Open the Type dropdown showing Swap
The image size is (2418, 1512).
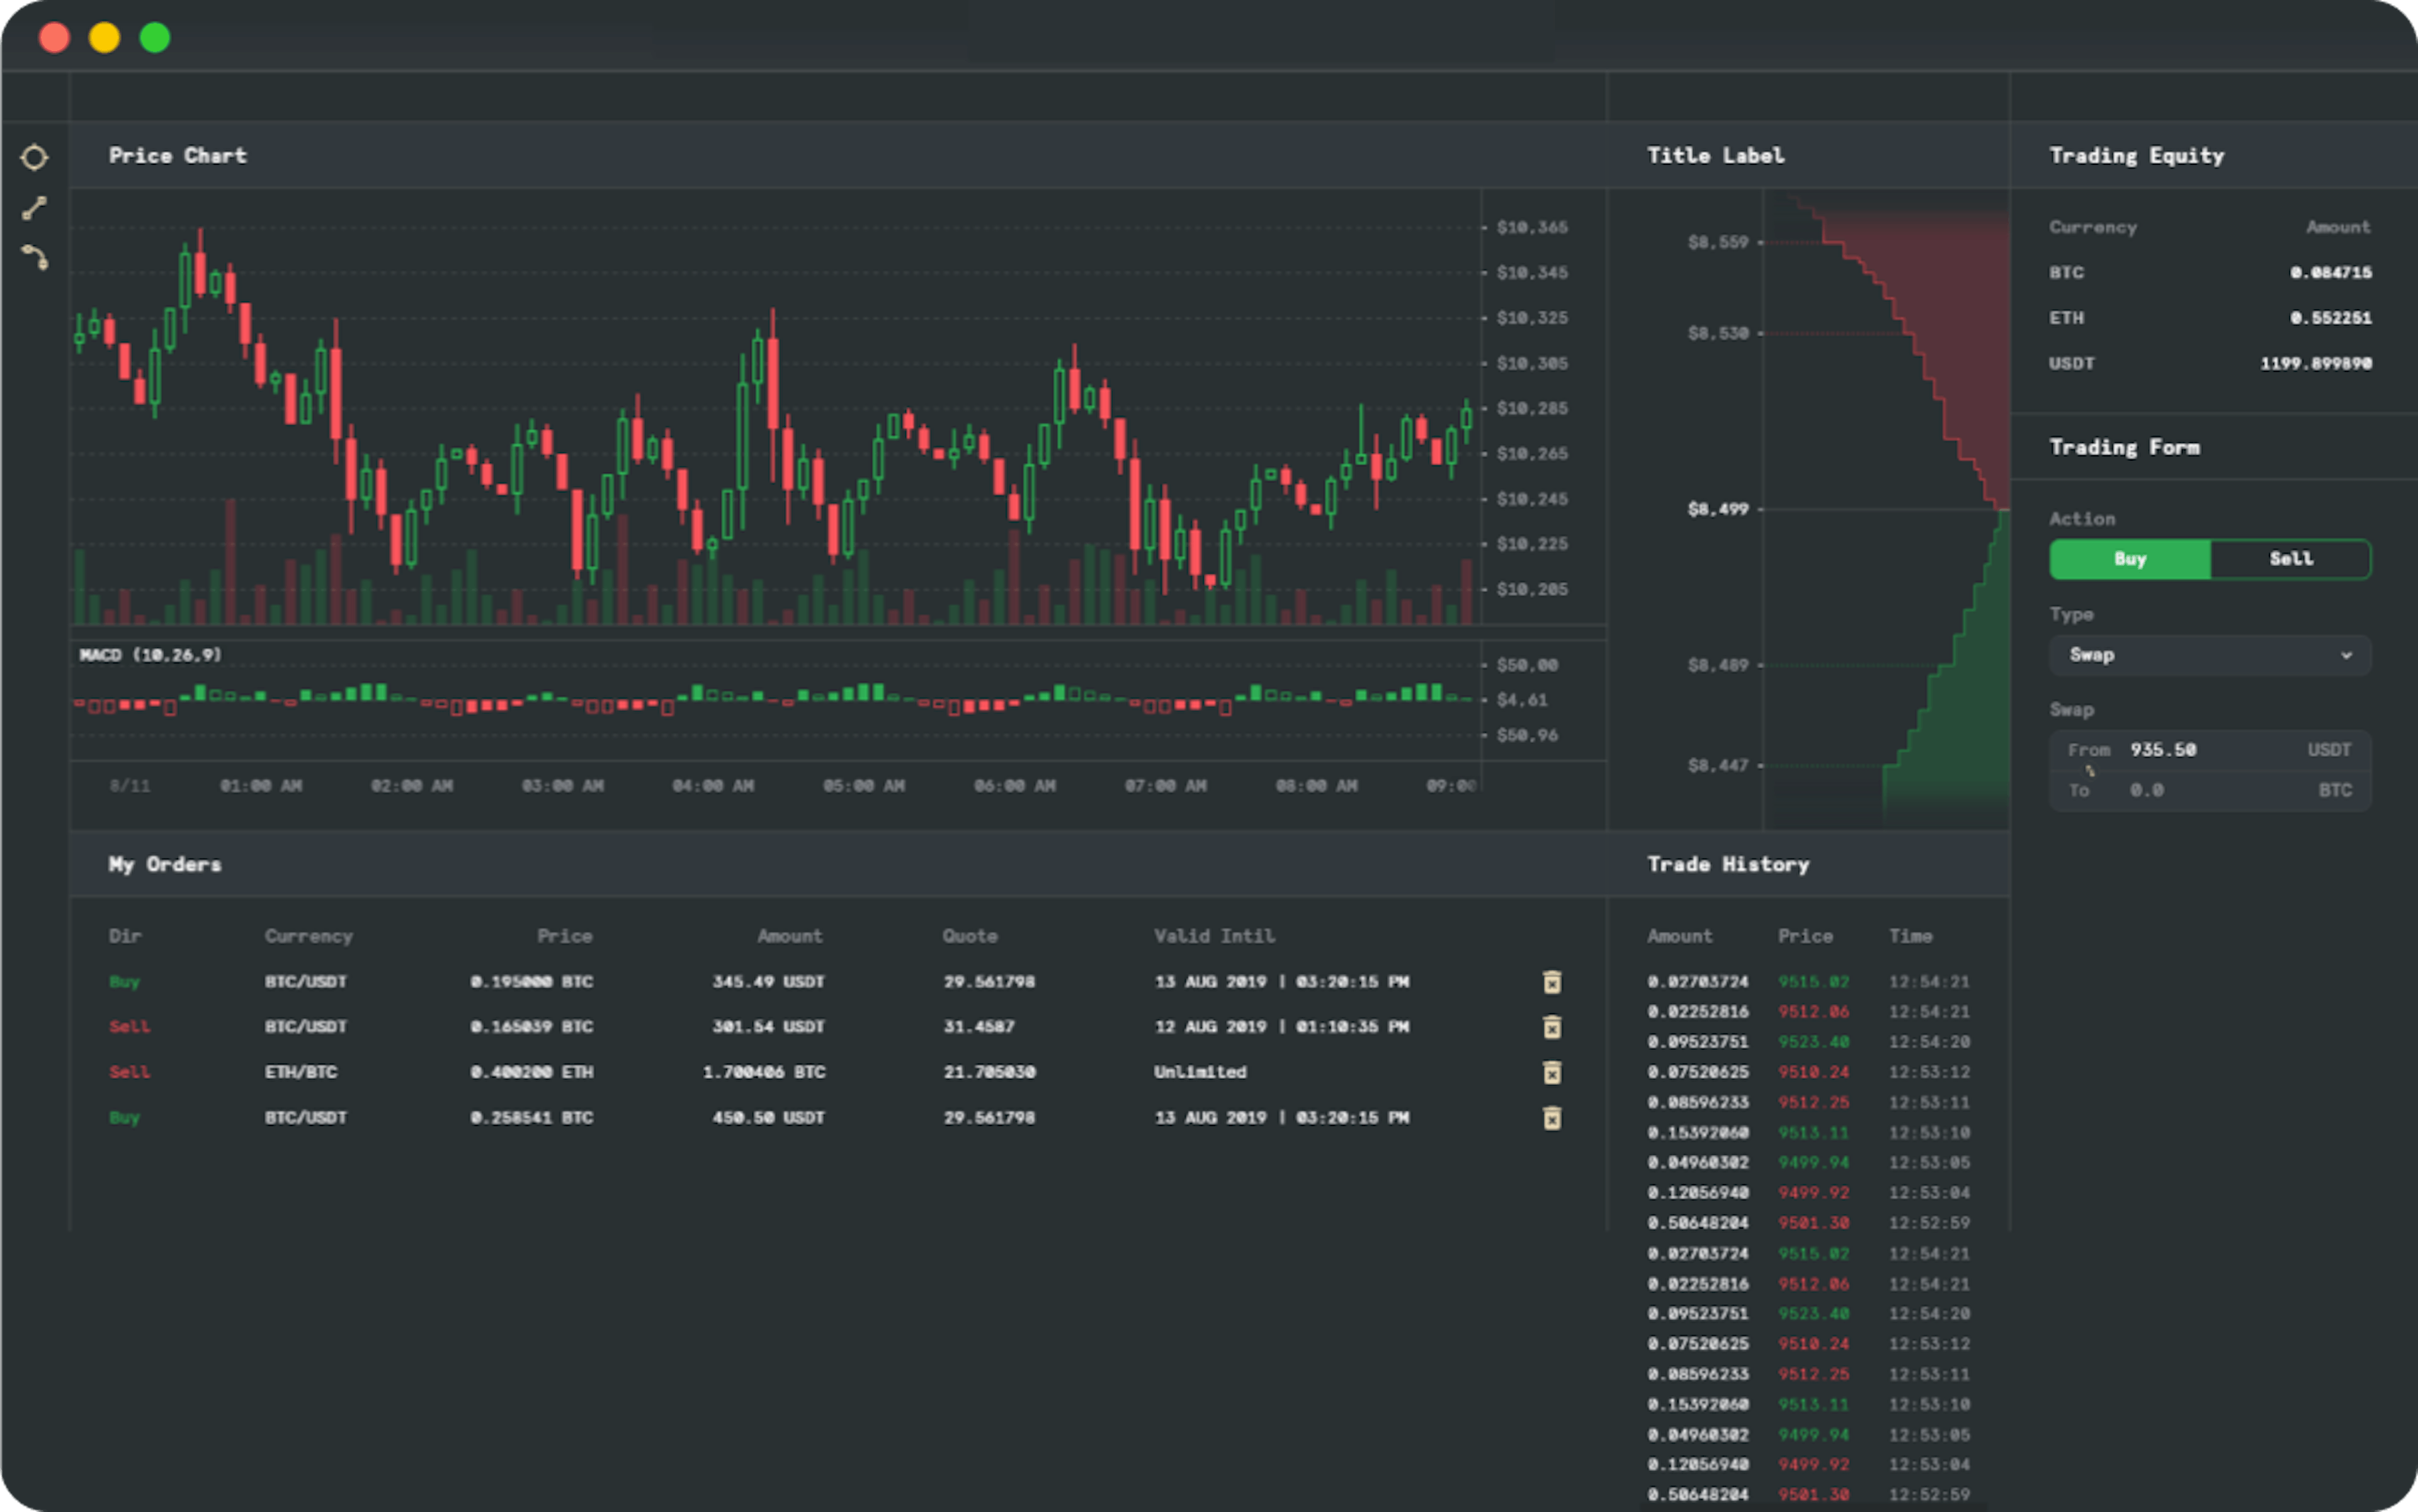coord(2210,655)
